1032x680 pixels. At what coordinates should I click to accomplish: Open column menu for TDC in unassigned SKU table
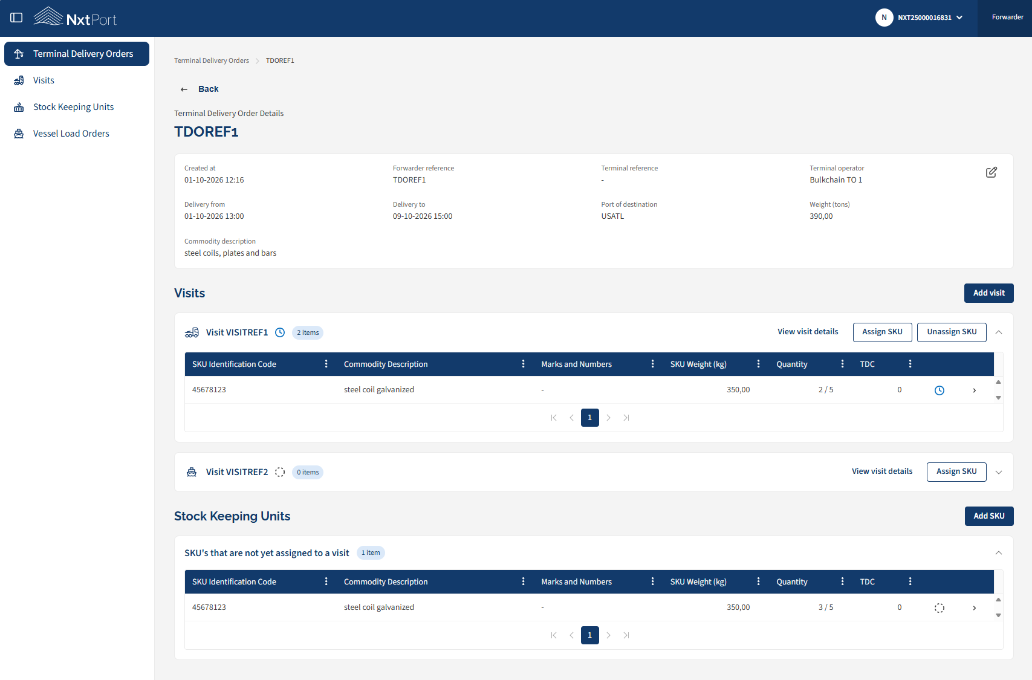pyautogui.click(x=910, y=581)
